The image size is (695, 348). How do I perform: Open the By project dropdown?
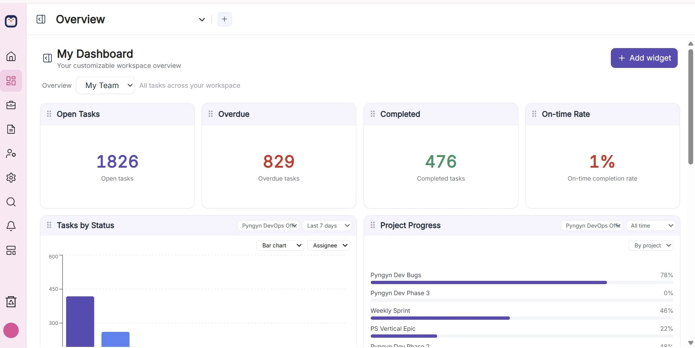tap(651, 246)
